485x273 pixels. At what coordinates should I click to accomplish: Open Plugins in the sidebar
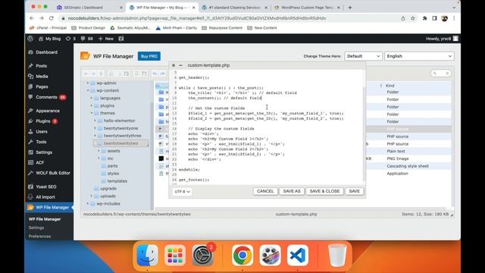(42, 121)
